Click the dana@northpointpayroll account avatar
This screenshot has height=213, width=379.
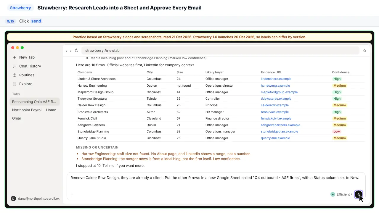click(13, 199)
